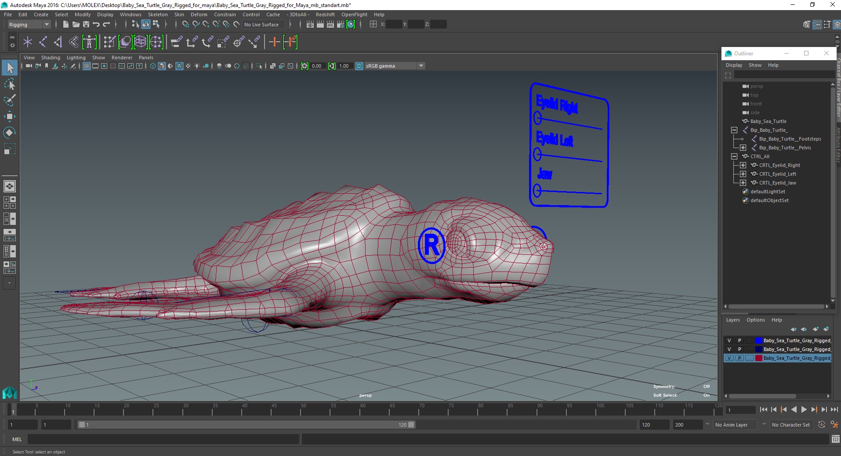Click the Create Lattice shelf icon
This screenshot has height=456, width=841.
(x=140, y=42)
